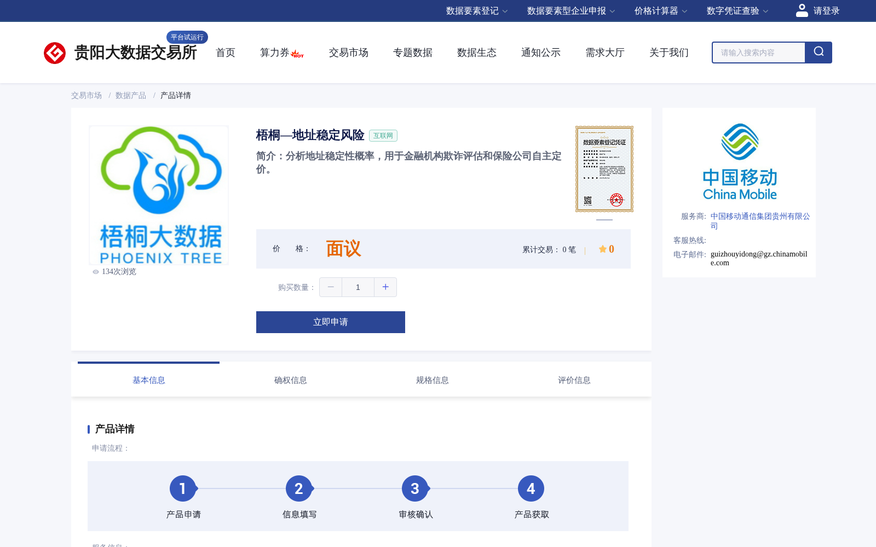Click the search magnifier button
Viewport: 876px width, 547px height.
(819, 53)
